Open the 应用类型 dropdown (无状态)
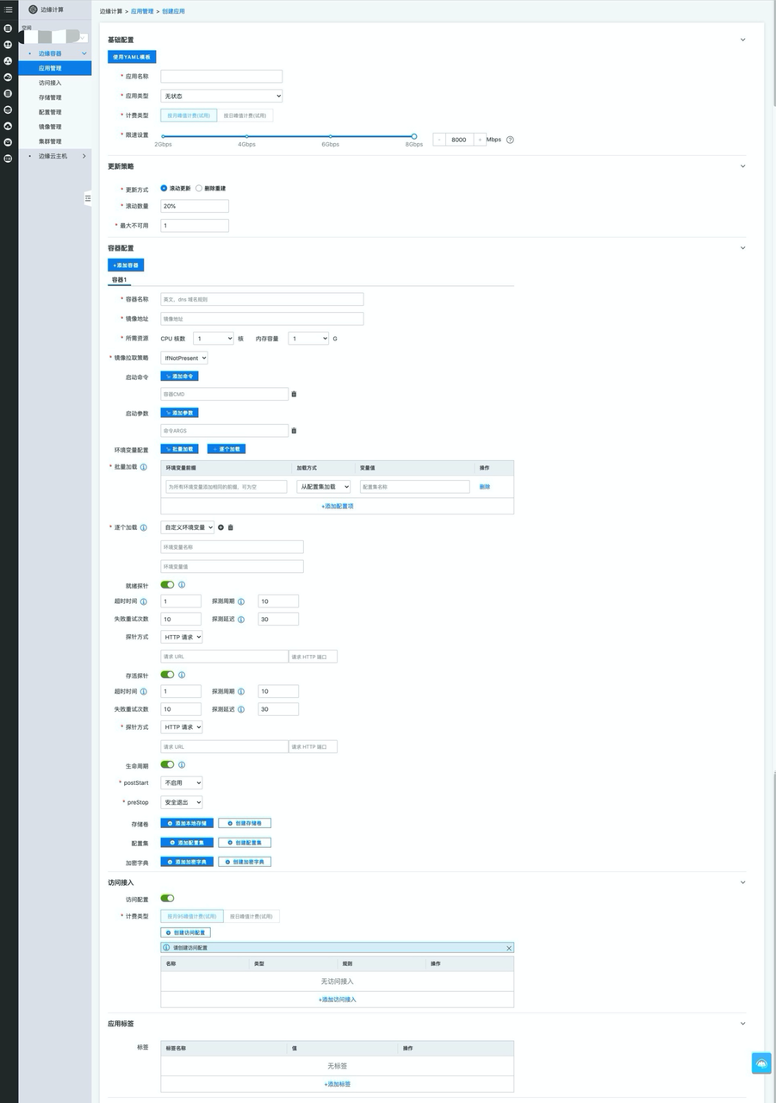Screen dimensions: 776x1103 tap(221, 97)
